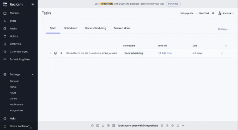Go to Planner in sidebar
Image resolution: width=238 pixels, height=130 pixels.
click(15, 13)
